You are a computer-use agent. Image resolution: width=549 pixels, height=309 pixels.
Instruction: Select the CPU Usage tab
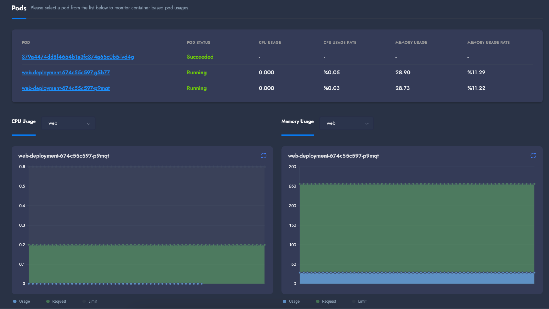point(24,121)
